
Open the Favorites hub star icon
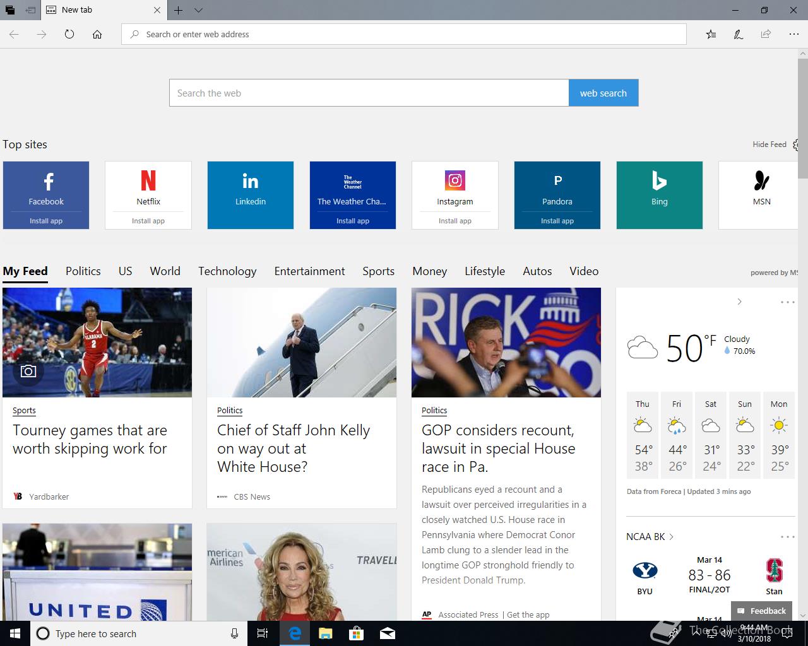(711, 34)
